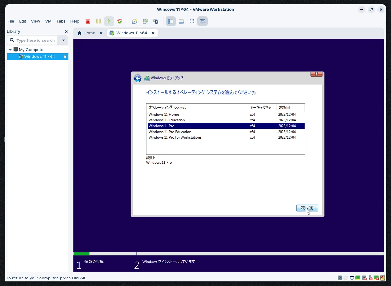Close the Library panel with X

click(66, 32)
